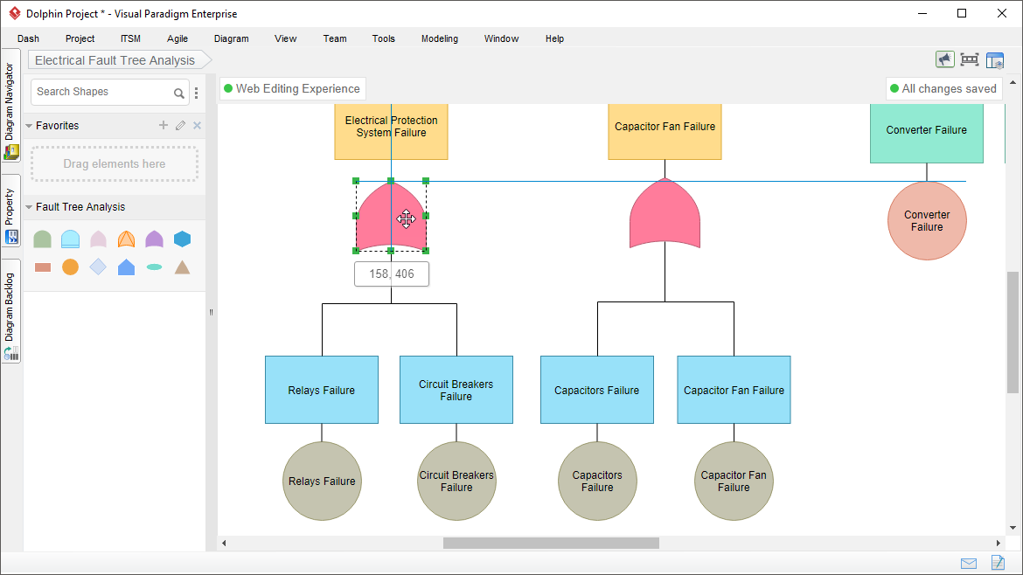
Task: Select the tan triangle shape in palette
Action: tap(182, 267)
